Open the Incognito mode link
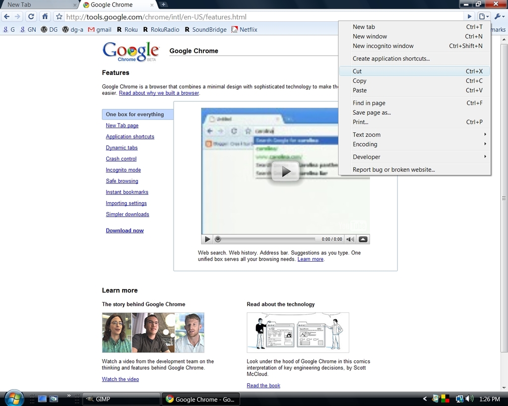 tap(123, 170)
